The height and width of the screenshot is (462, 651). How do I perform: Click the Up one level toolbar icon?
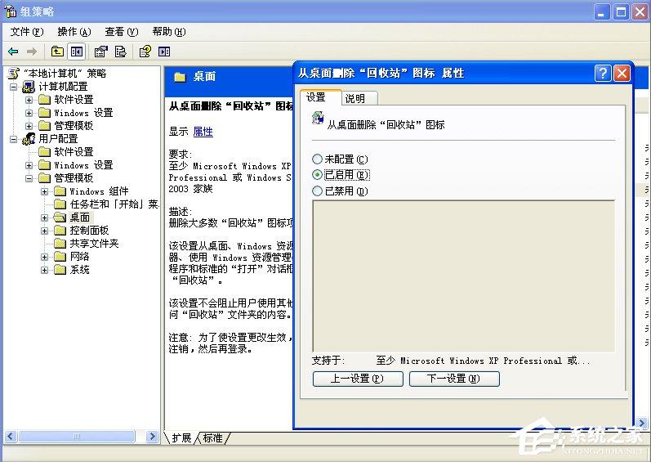coord(57,52)
